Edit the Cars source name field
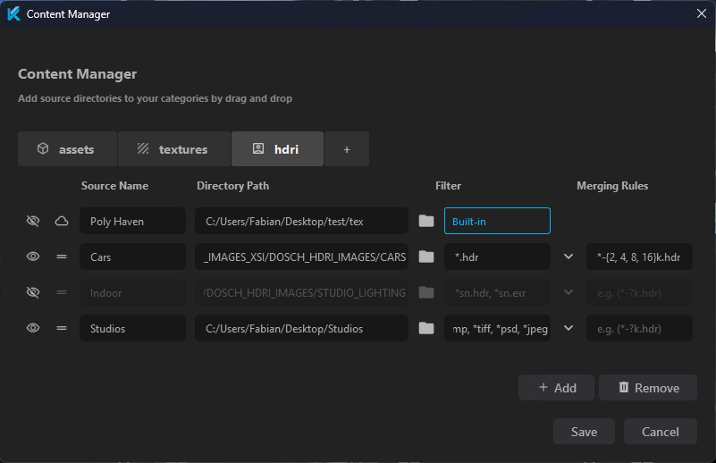Screen dimensions: 716x463 tap(132, 257)
